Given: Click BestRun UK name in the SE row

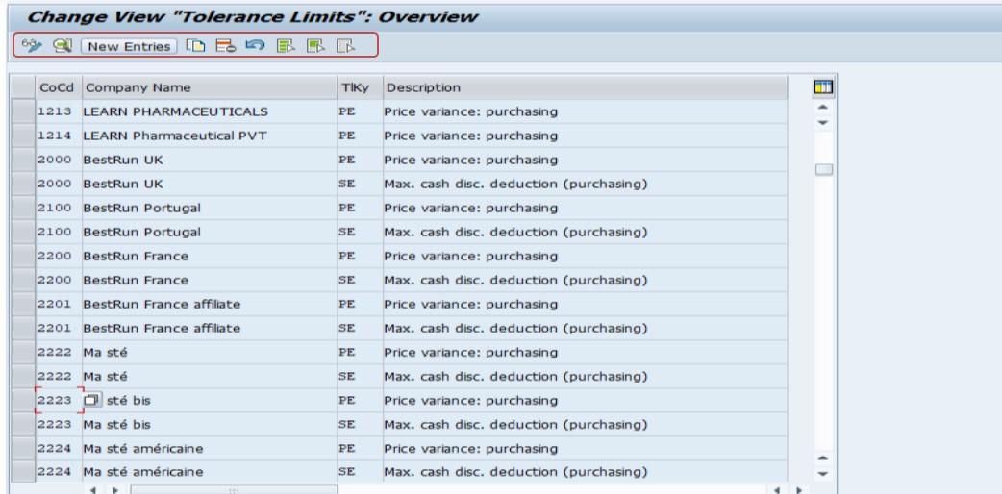Looking at the screenshot, I should [210, 185].
